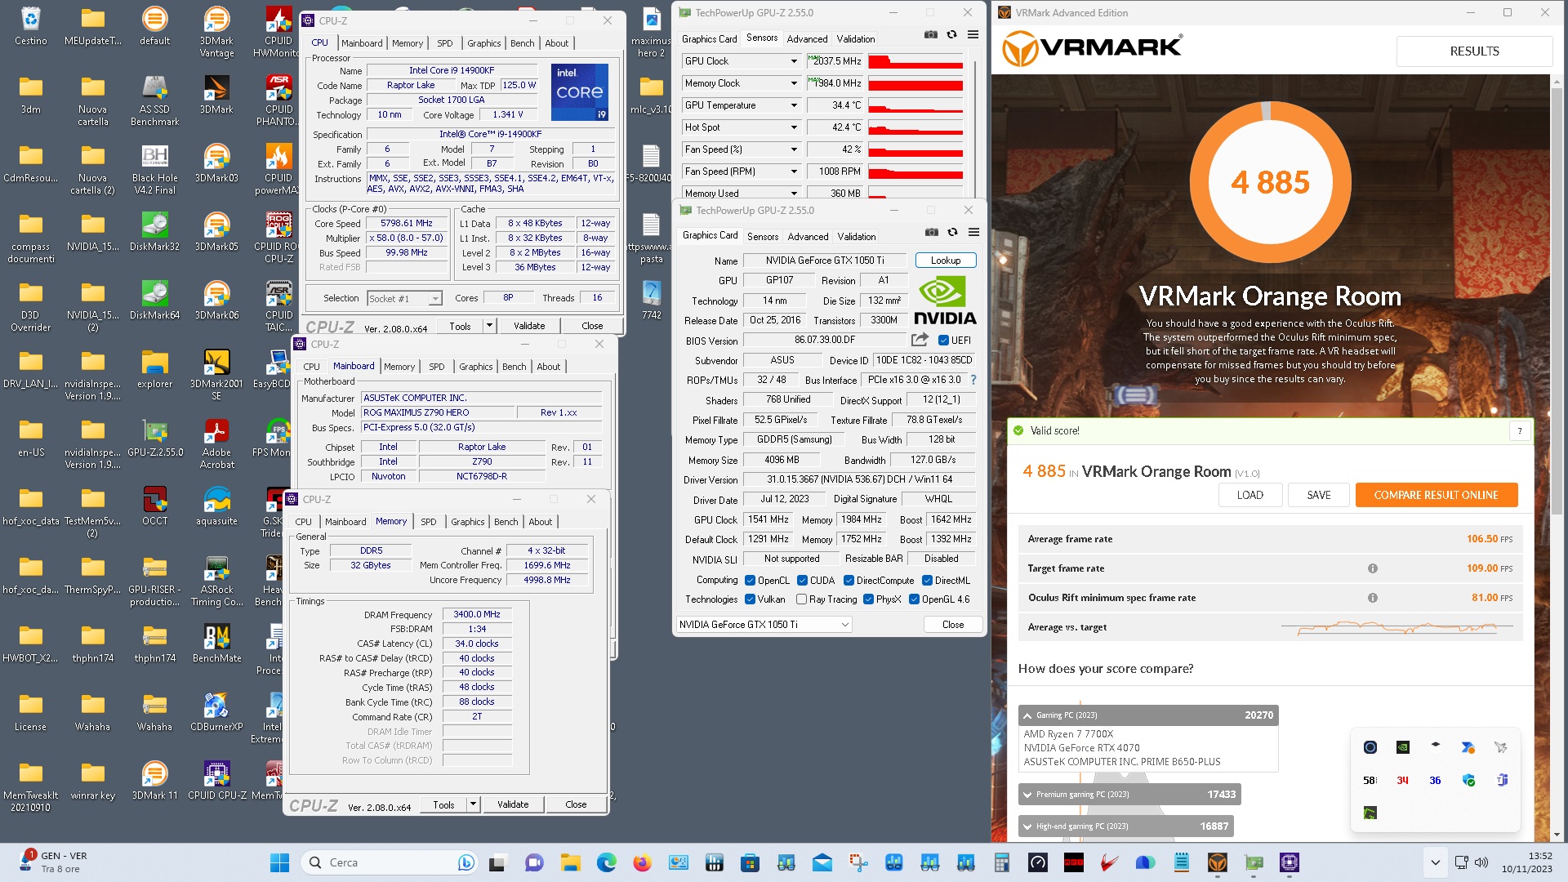
Task: Click Validate in the CPU-Z Memory window
Action: (x=513, y=804)
